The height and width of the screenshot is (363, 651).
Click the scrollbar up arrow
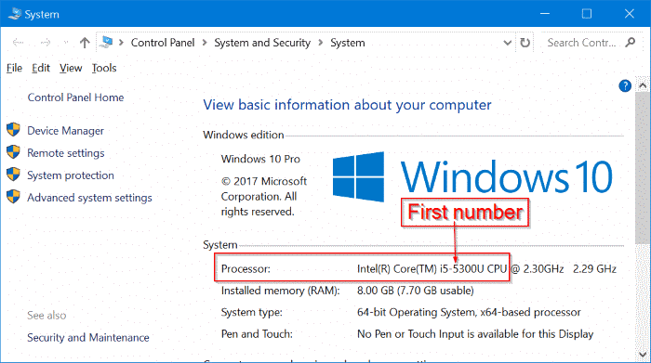(x=643, y=85)
